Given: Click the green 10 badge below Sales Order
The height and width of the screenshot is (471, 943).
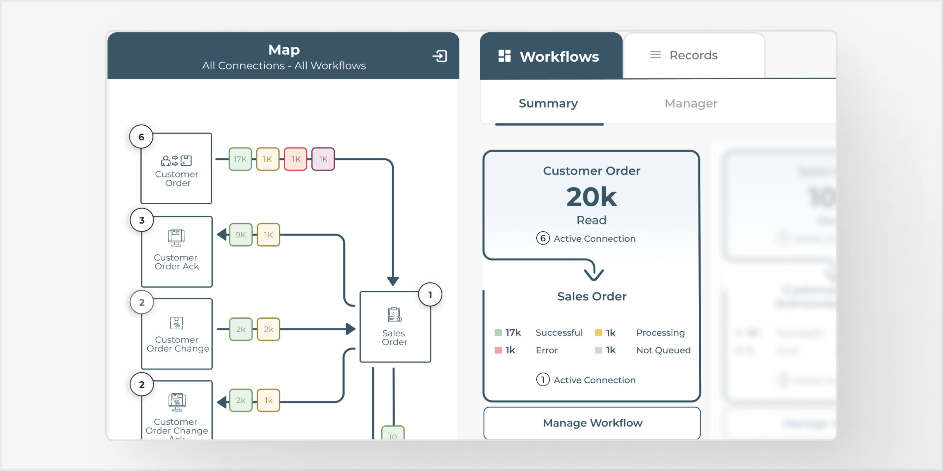Looking at the screenshot, I should 393,433.
